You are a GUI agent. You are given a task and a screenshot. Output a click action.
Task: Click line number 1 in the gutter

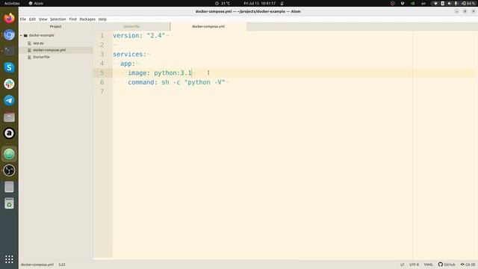[x=102, y=36]
